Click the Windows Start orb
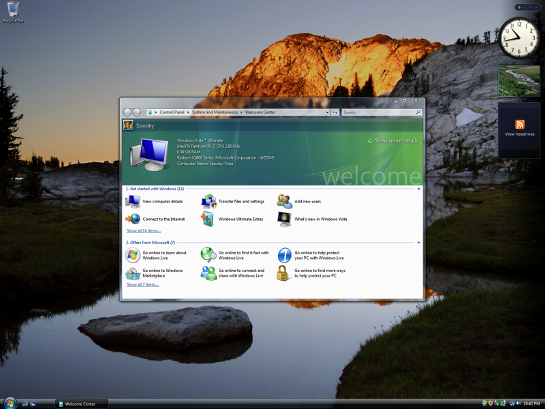The height and width of the screenshot is (409, 545). click(x=10, y=404)
